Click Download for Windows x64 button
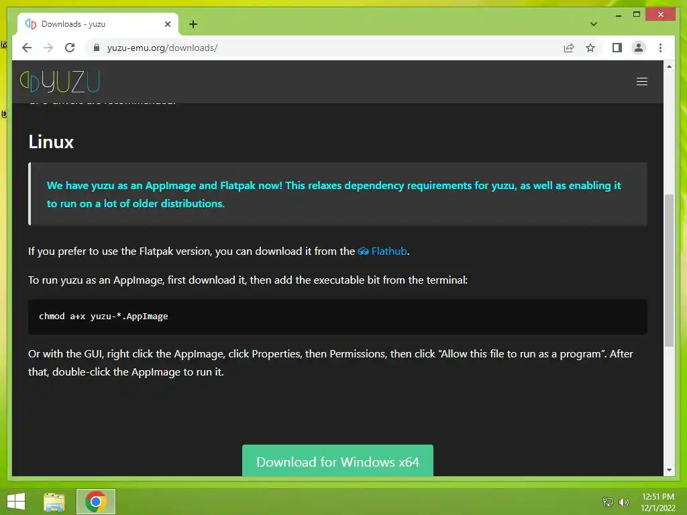Screen dimensions: 687x515 click(337, 461)
